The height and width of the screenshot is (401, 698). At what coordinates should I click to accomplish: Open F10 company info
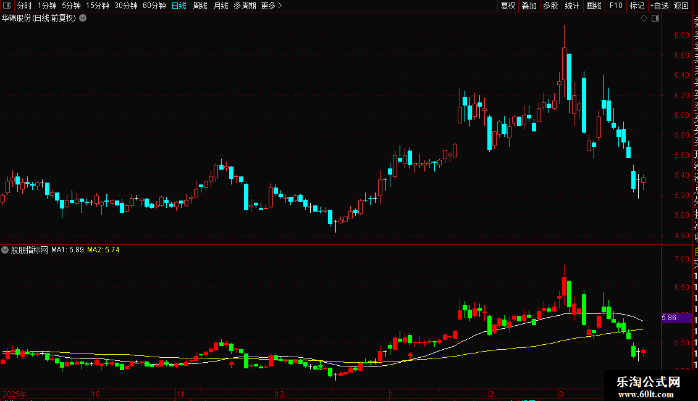point(616,6)
